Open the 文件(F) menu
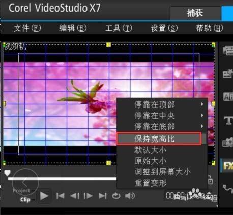 tap(27, 28)
